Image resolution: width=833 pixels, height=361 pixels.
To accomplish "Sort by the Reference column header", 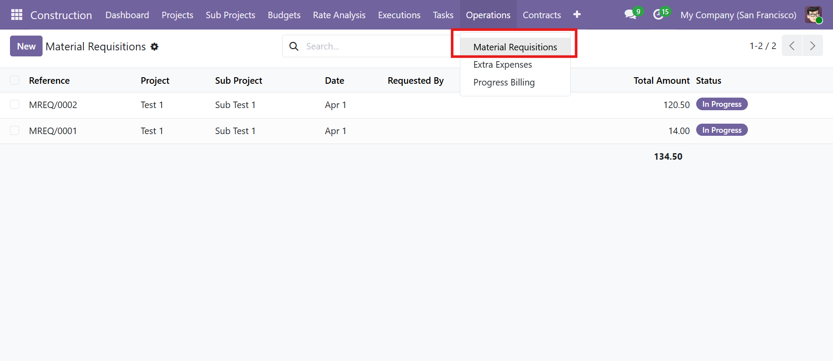I will (x=49, y=81).
